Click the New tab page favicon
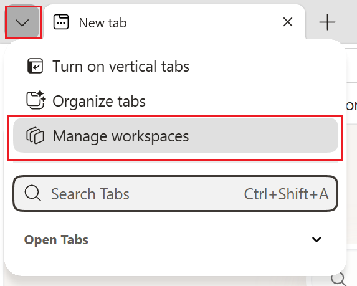This screenshot has height=286, width=357. [x=61, y=22]
